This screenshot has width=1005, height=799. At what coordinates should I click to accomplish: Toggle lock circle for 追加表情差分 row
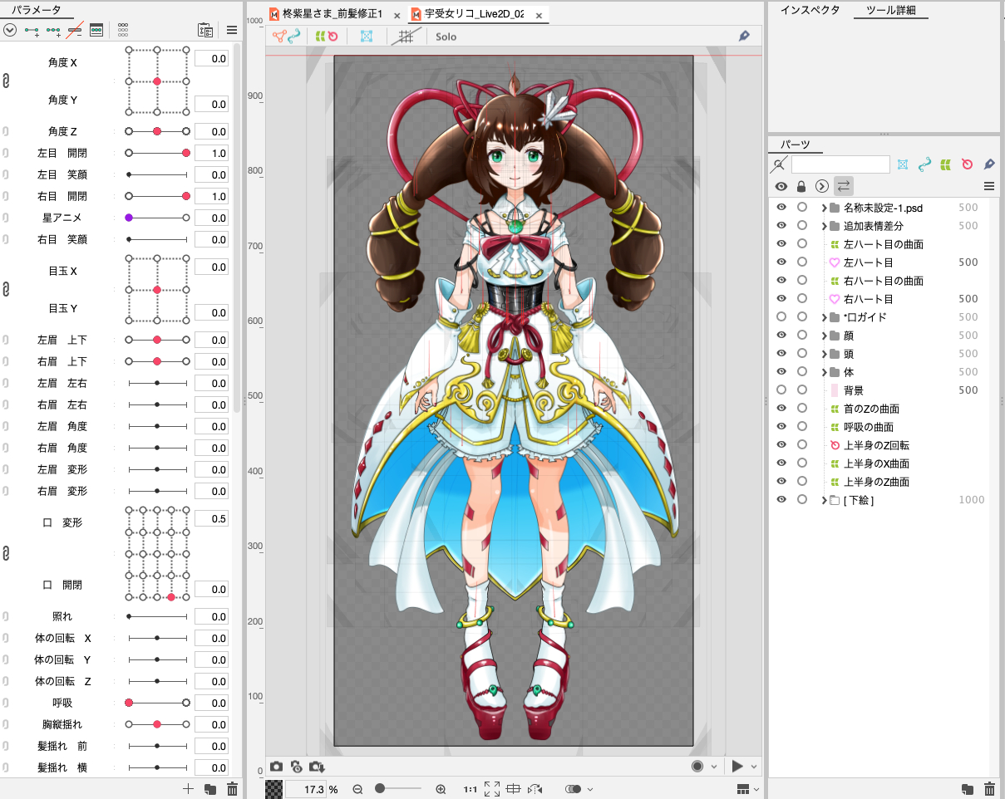[802, 226]
